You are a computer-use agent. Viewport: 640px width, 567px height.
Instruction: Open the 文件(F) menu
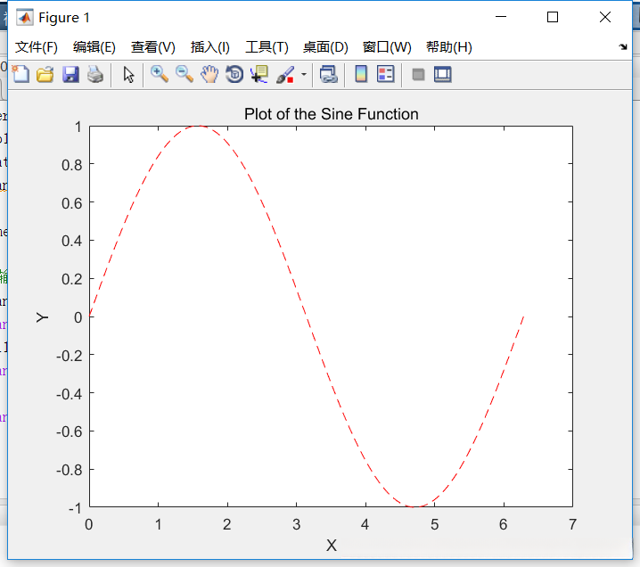coord(37,47)
